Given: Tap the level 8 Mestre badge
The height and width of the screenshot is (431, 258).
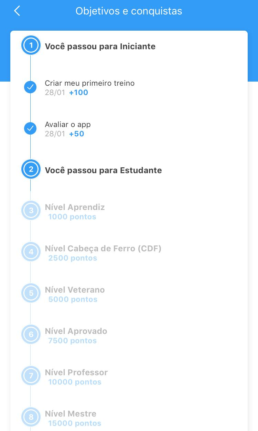Looking at the screenshot, I should click(x=31, y=417).
